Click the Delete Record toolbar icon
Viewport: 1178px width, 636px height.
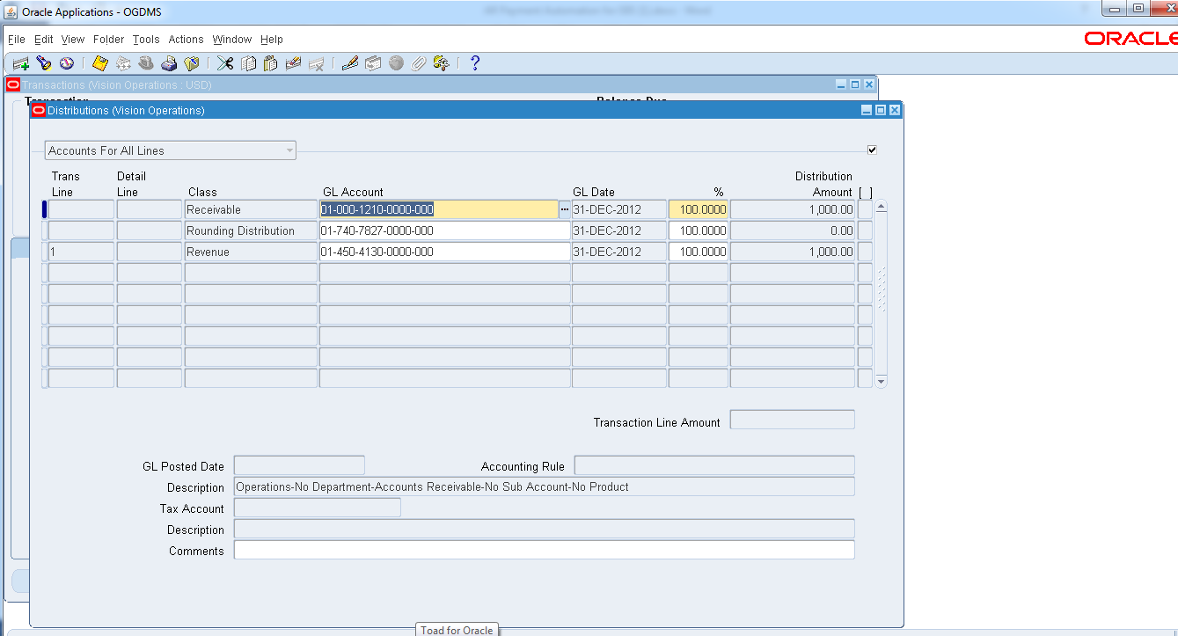(317, 63)
